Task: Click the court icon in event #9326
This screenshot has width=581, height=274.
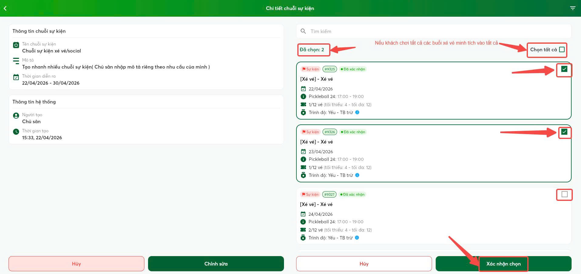Action: tap(303, 159)
